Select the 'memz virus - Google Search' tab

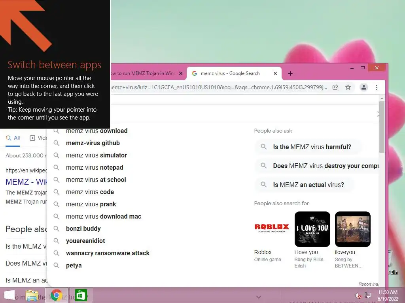coord(234,73)
